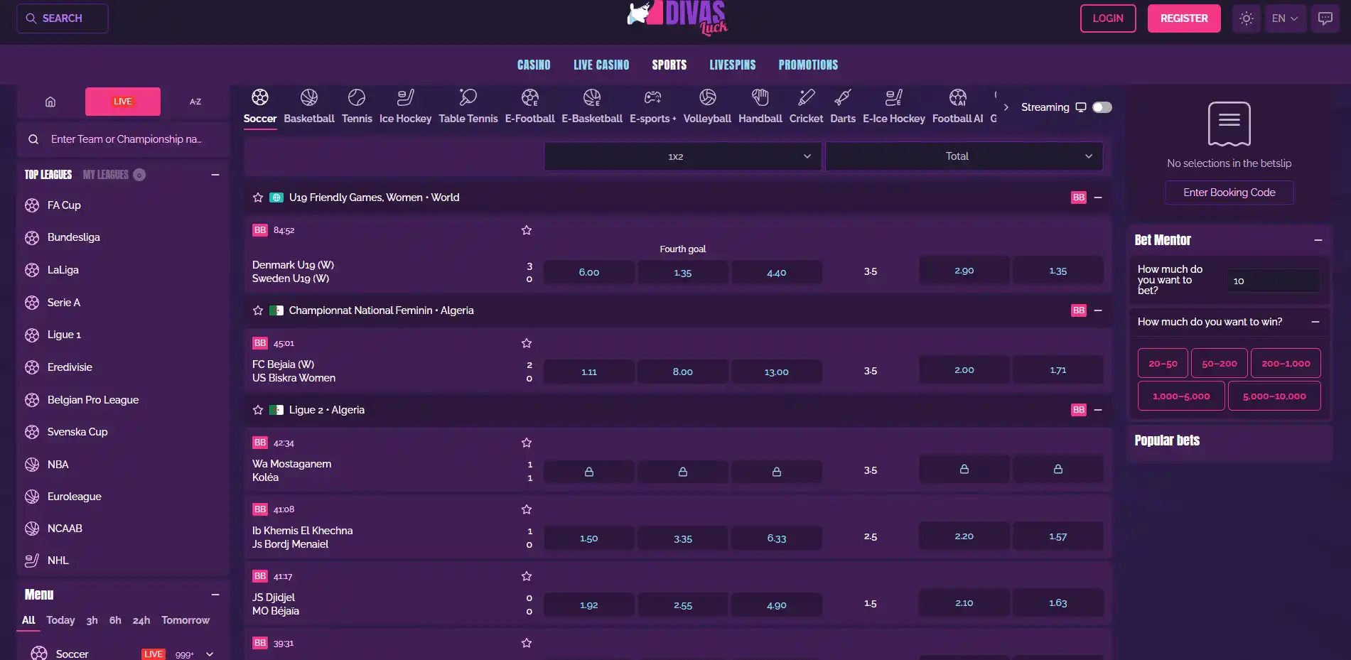Screen dimensions: 1351x660
Task: Open the Total market dropdown
Action: pyautogui.click(x=964, y=156)
